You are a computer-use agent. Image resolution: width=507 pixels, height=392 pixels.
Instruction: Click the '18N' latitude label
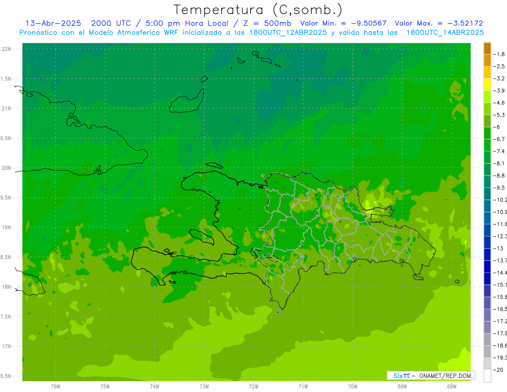coord(7,287)
